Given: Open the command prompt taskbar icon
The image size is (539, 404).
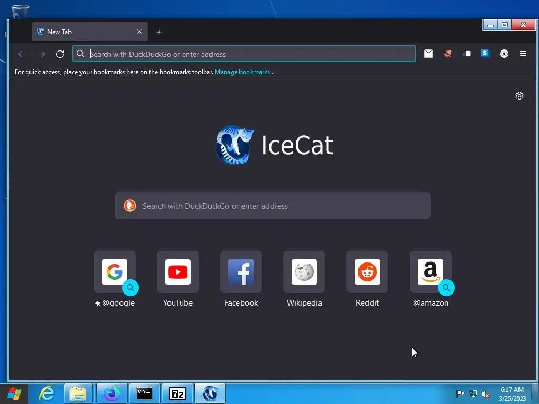Looking at the screenshot, I should click(x=144, y=393).
